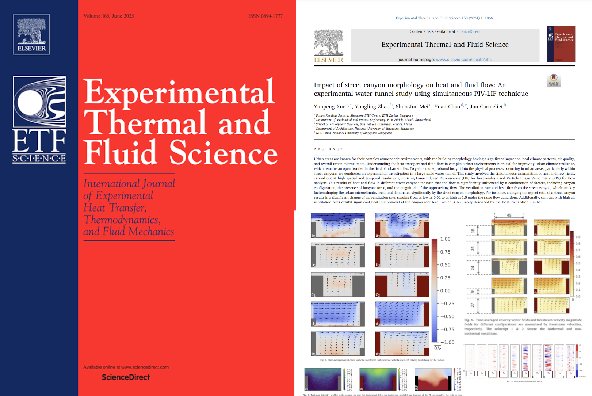
Task: Click the leftmost turbulent intensity contour plot
Action: click(x=324, y=380)
